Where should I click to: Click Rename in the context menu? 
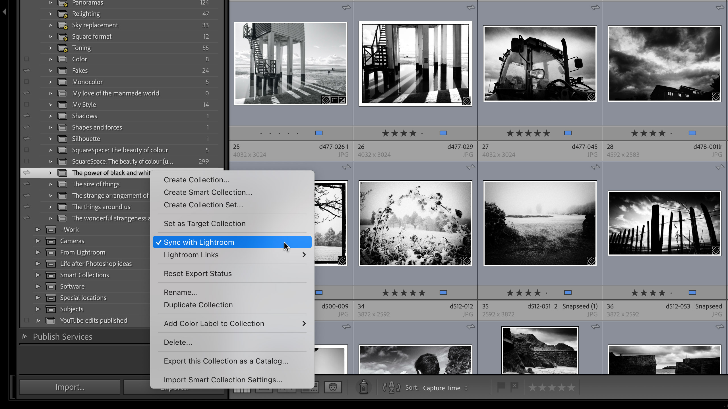(181, 292)
